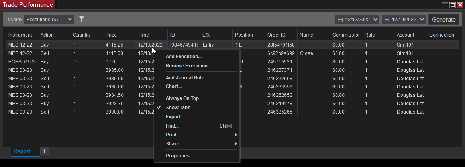The image size is (465, 167).
Task: Choose Add Execution from context menu
Action: pos(183,57)
